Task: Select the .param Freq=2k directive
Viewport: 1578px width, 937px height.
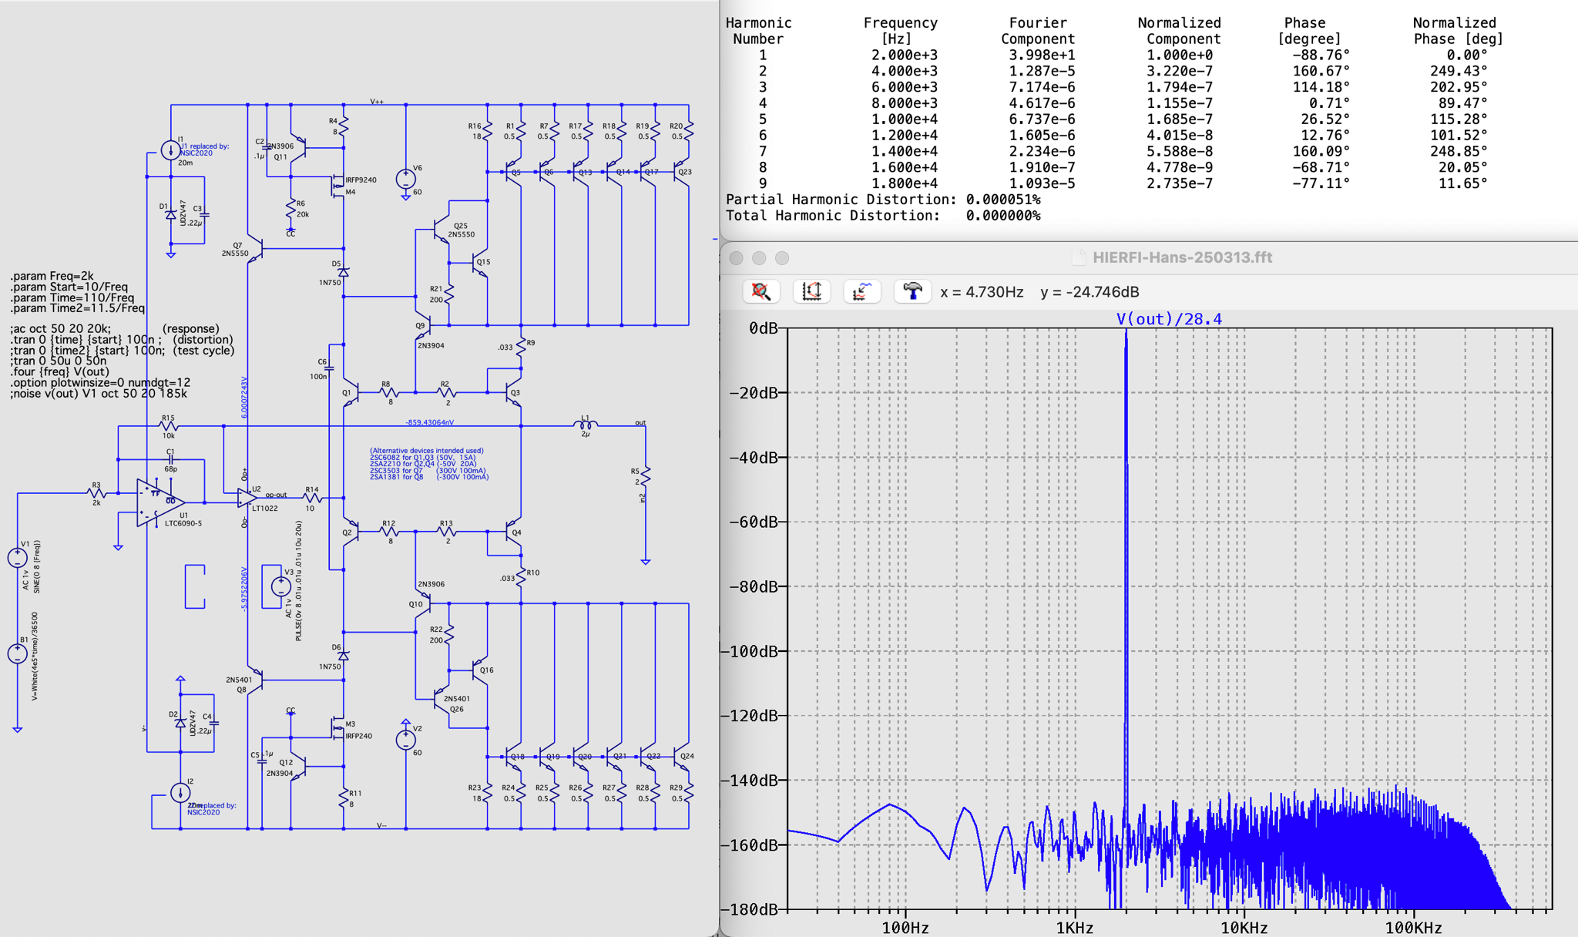Action: point(52,276)
